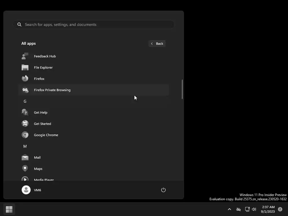Click the Media Player play icon
288x216 pixels.
pyautogui.click(x=25, y=179)
